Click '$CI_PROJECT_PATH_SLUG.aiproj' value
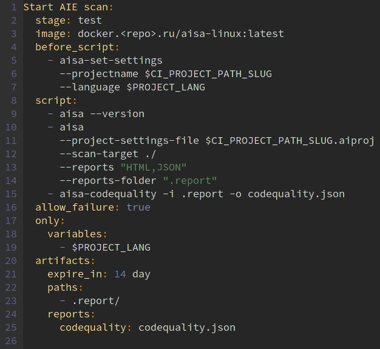The image size is (380, 349). coord(290,141)
